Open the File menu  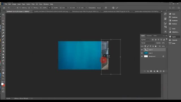point(6,4)
